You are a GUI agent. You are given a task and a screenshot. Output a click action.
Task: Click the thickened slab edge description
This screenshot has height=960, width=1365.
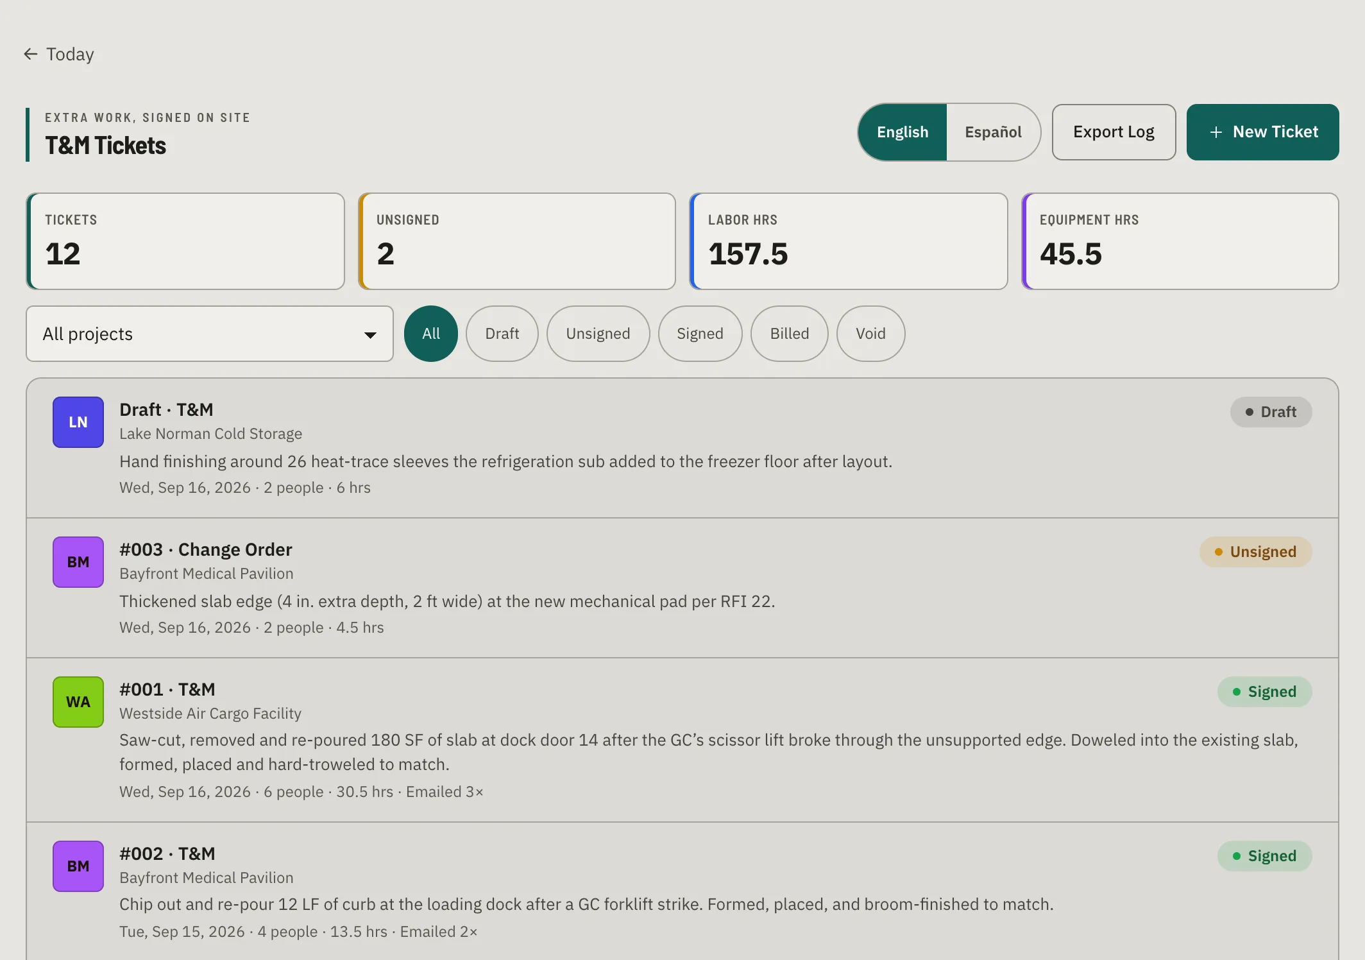(447, 601)
